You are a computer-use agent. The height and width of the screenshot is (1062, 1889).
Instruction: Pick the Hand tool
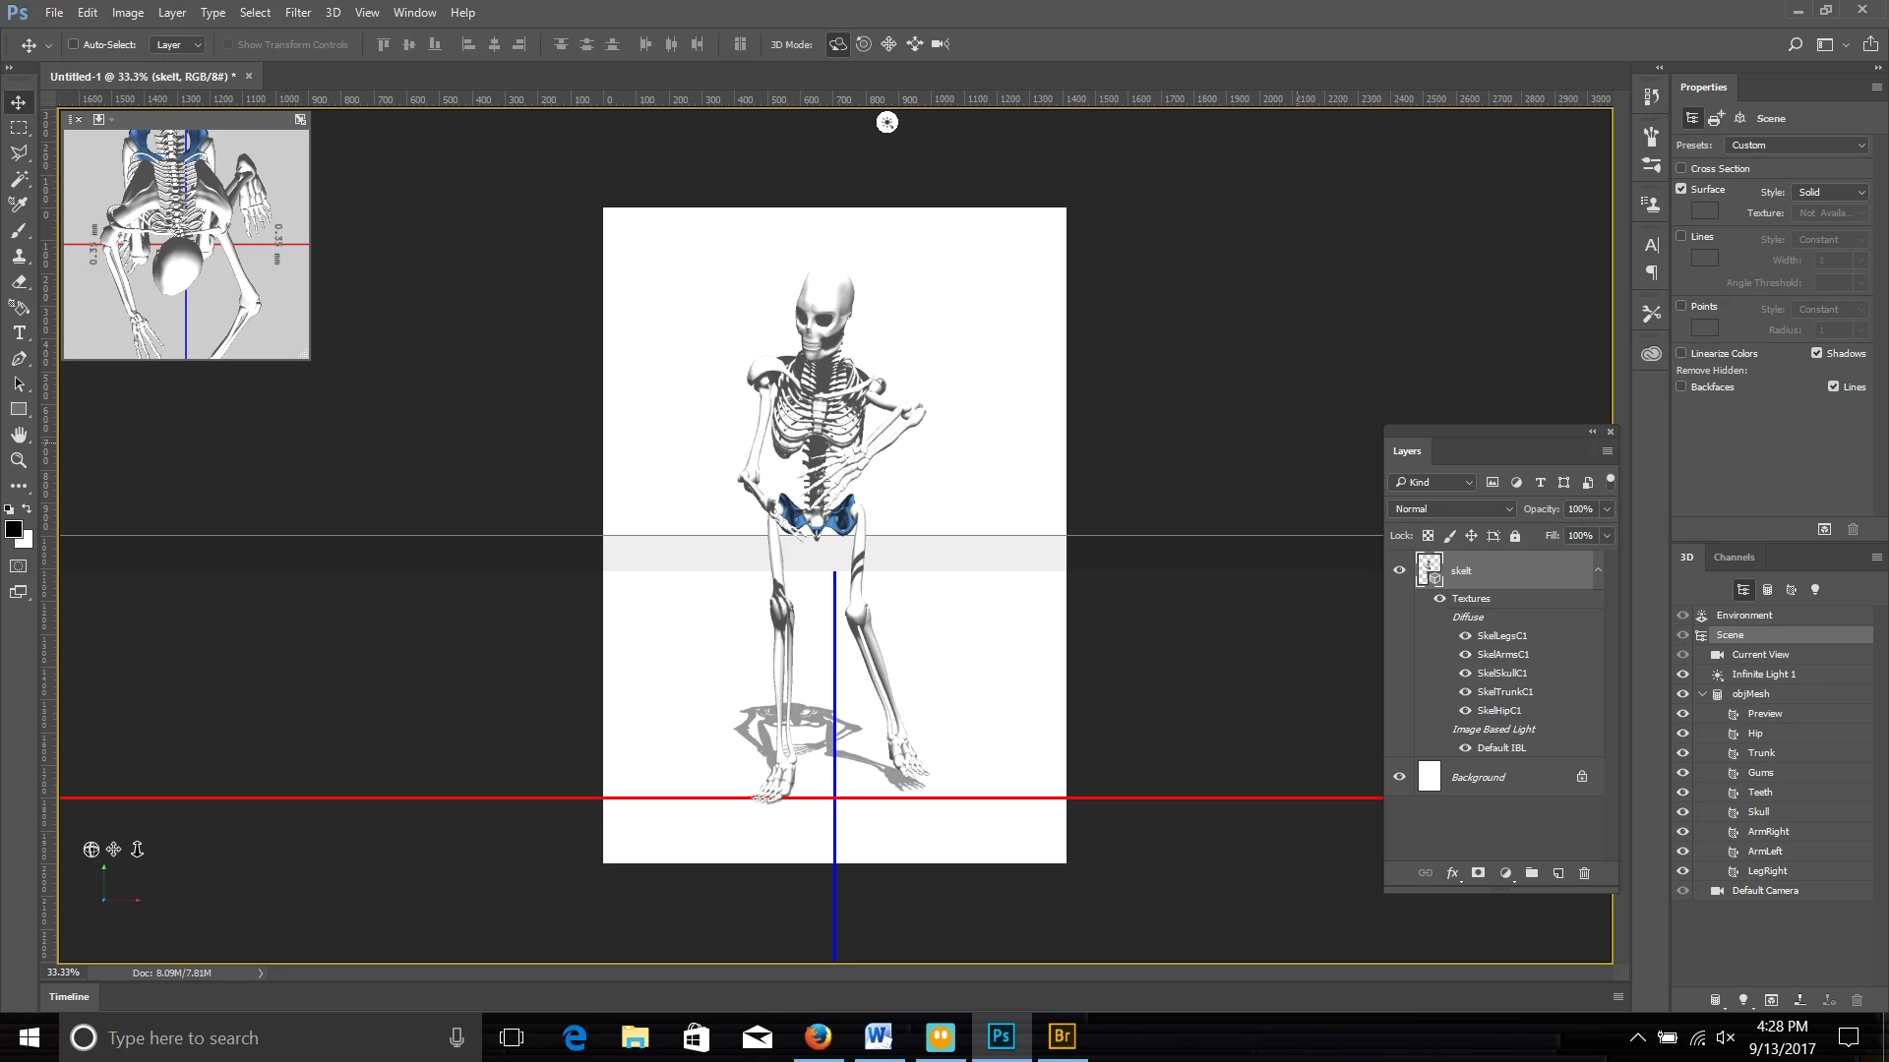(x=19, y=435)
